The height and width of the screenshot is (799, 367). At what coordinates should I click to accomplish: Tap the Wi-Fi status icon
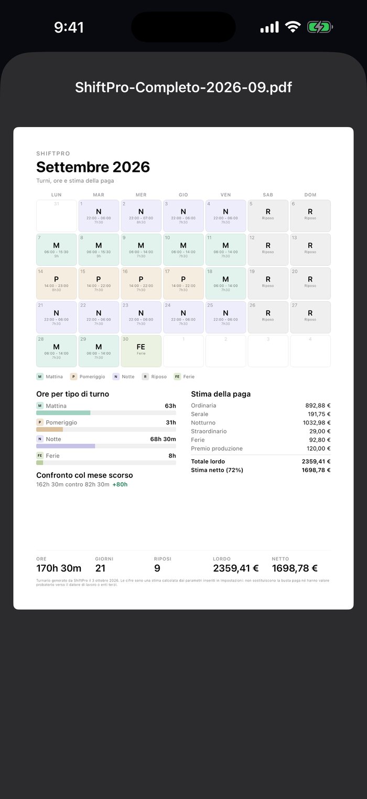293,27
